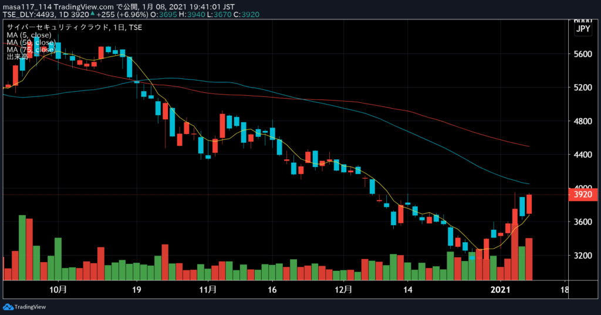Click the 出来高 volume legend
This screenshot has height=315, width=601.
pos(17,57)
